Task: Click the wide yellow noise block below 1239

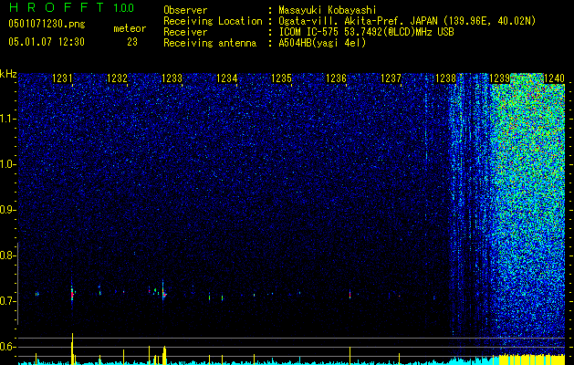Action: (532, 360)
